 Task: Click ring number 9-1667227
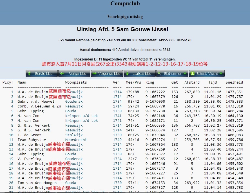[x=155, y=173]
